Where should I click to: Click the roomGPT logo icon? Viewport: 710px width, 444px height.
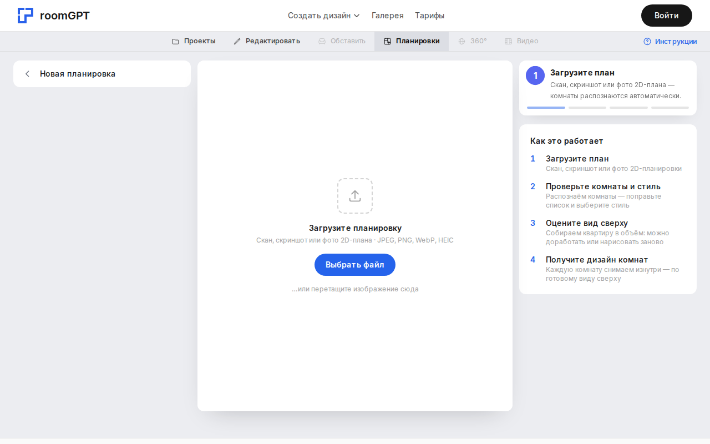[26, 16]
